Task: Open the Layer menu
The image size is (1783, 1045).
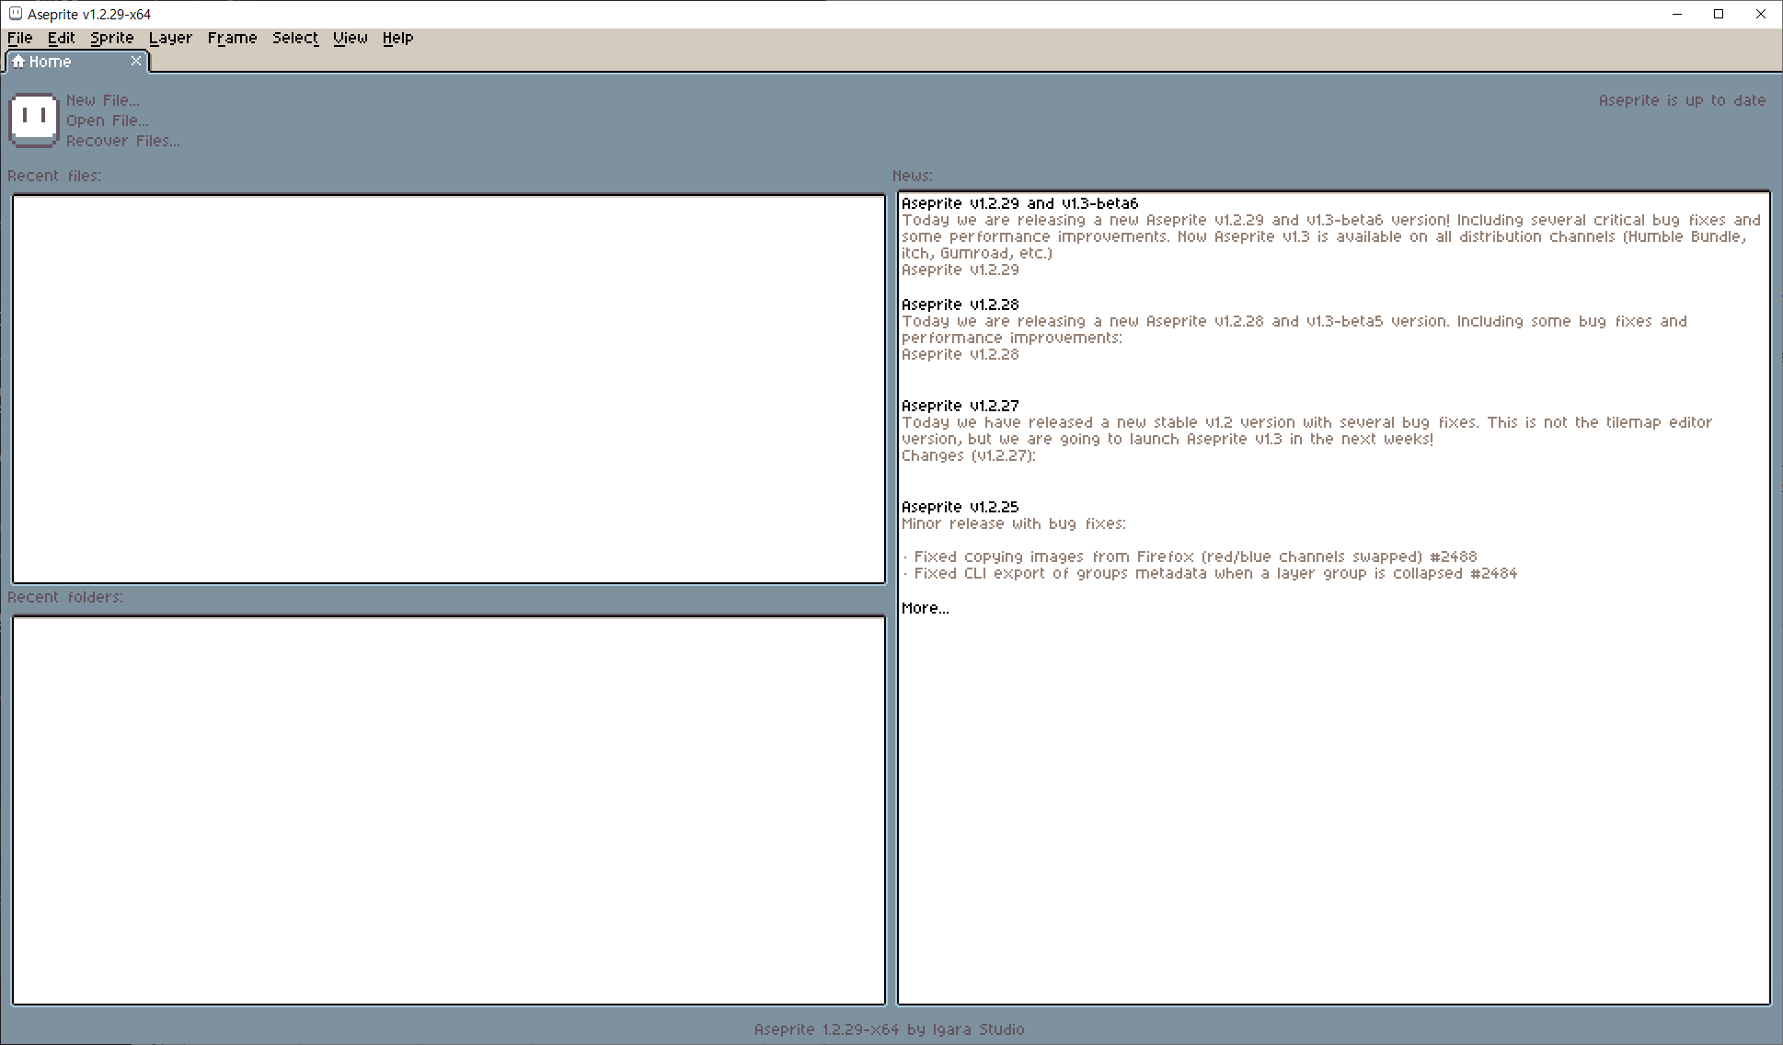Action: coord(170,38)
